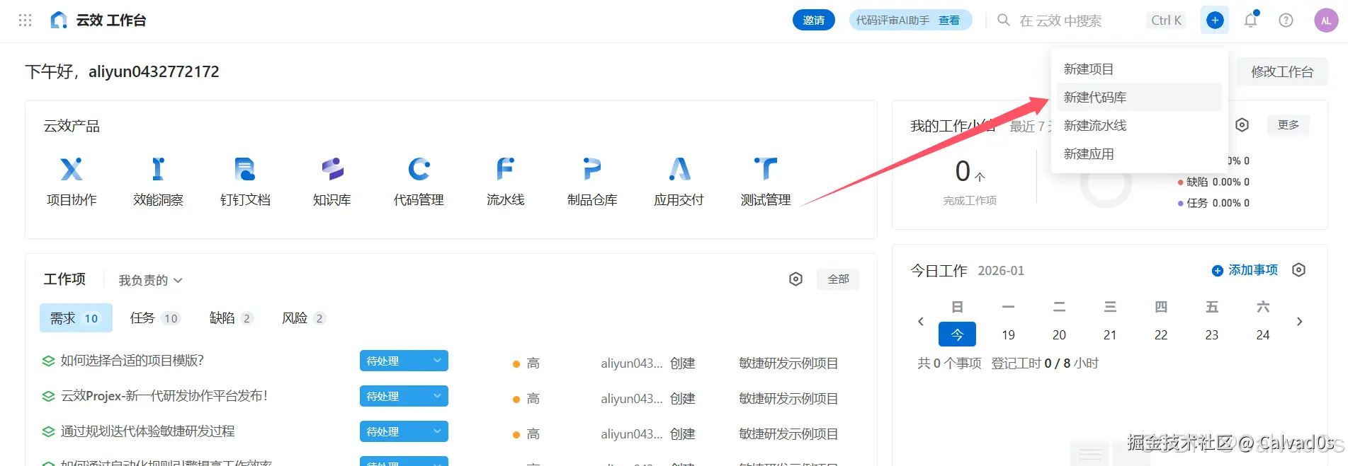Open 项目协作 product icon
Screen dimensions: 1348x466
pos(72,169)
